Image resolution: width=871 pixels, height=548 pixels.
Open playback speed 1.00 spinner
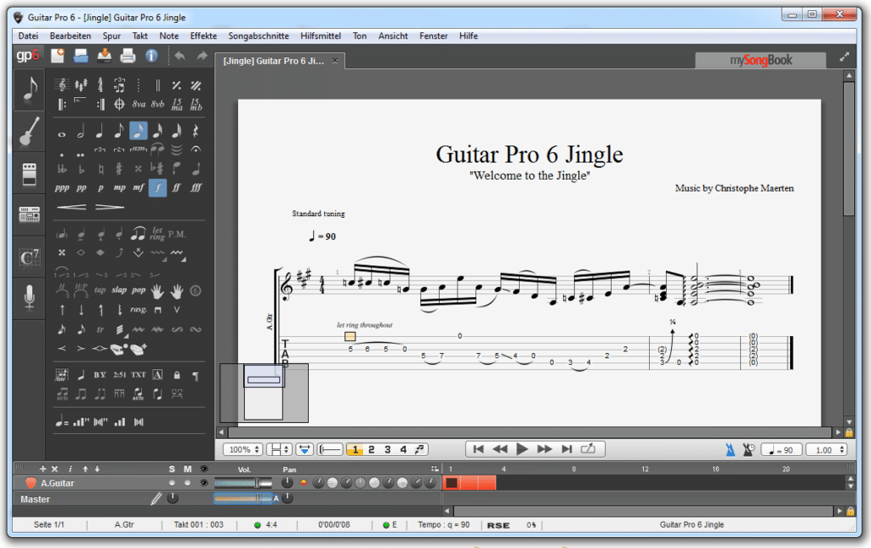click(x=827, y=449)
